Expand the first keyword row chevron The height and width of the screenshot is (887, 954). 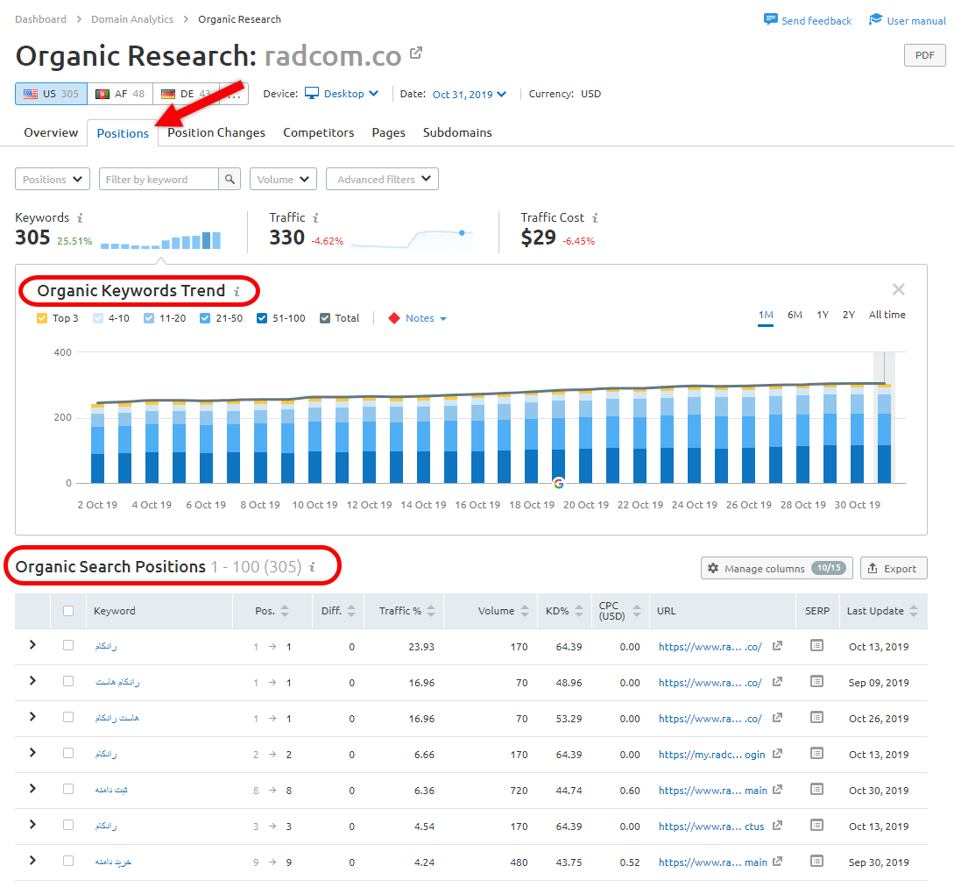click(x=32, y=645)
